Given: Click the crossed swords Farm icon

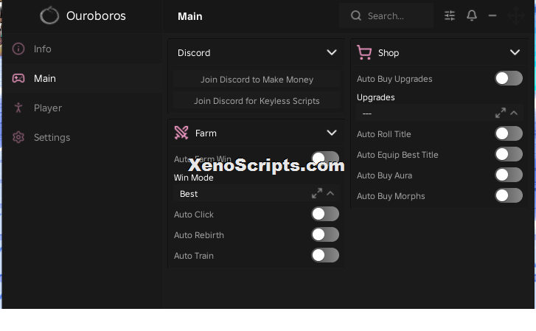Looking at the screenshot, I should point(181,133).
